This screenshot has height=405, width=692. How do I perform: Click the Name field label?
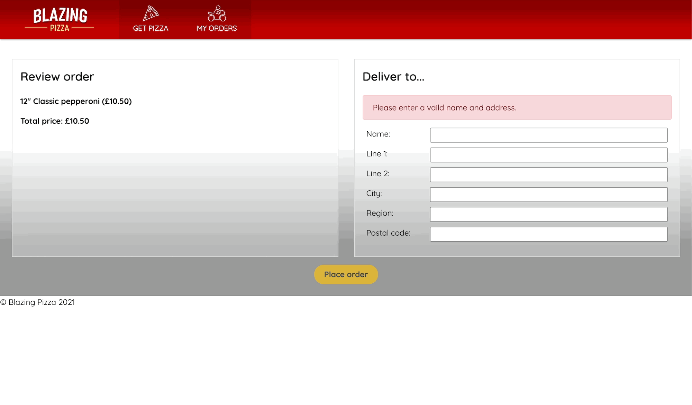[x=379, y=134]
